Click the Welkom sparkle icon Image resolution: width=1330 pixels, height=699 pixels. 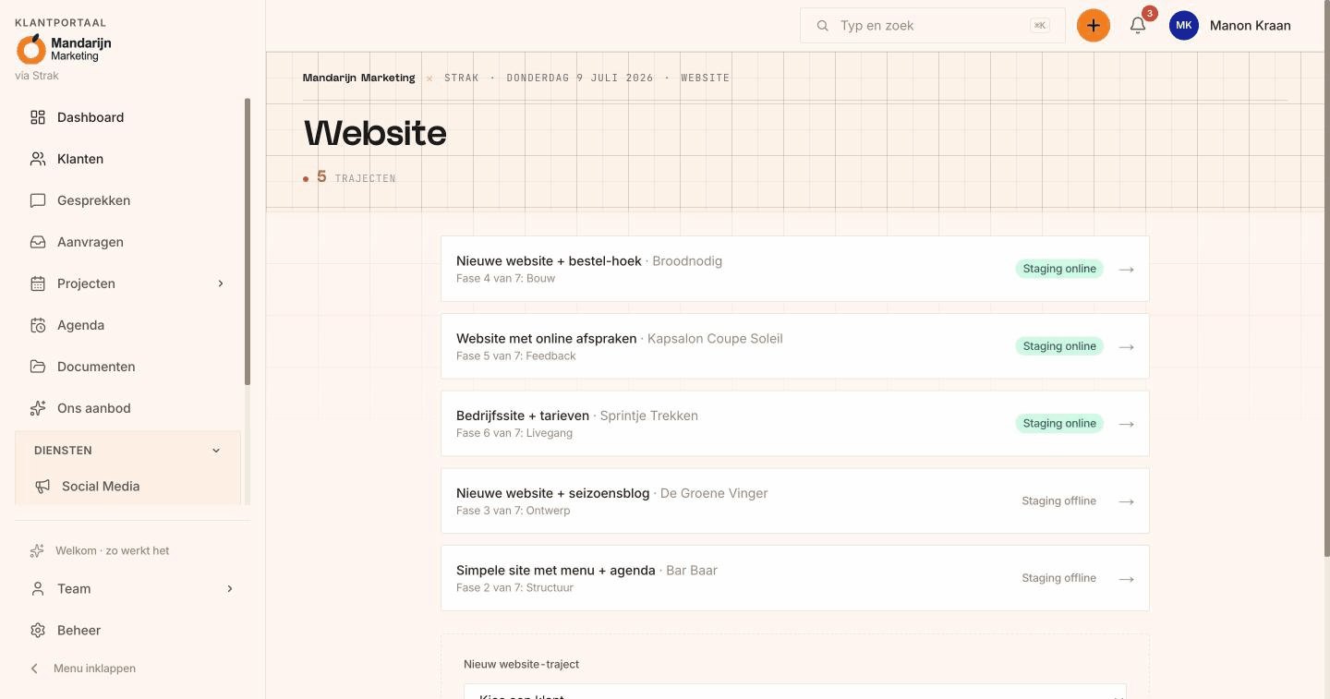click(37, 551)
